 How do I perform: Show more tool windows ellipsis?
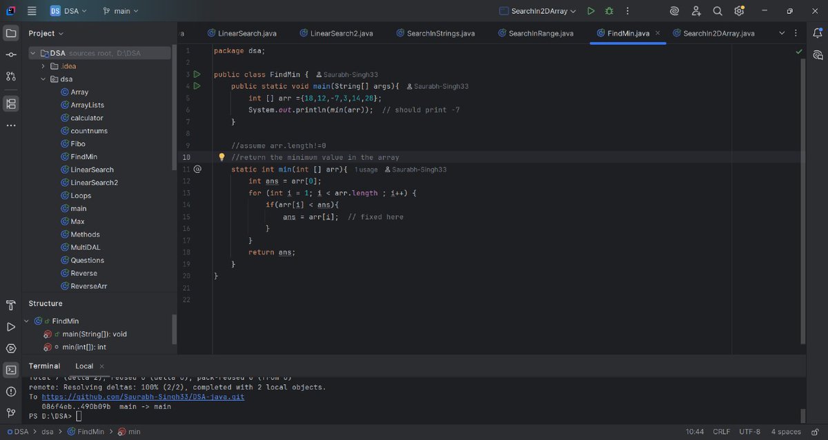tap(11, 126)
